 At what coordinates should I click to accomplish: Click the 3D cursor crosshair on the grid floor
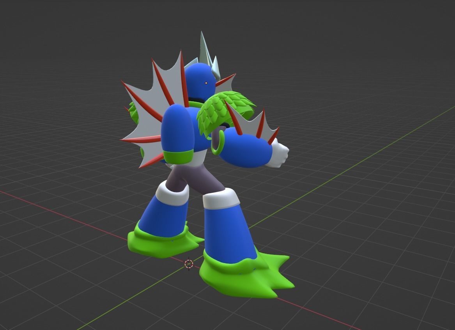189,264
